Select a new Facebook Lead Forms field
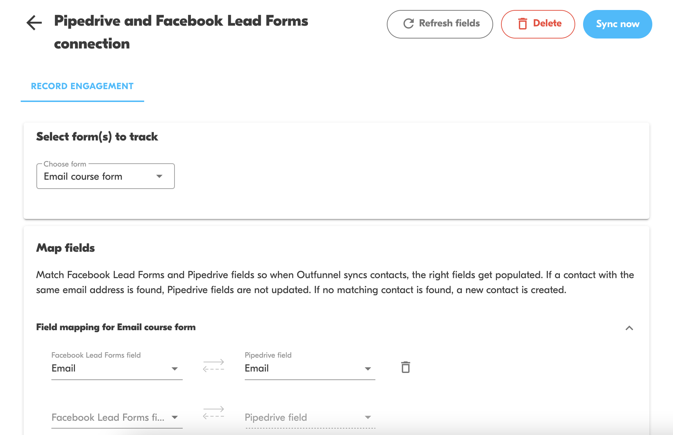This screenshot has width=673, height=435. point(117,417)
